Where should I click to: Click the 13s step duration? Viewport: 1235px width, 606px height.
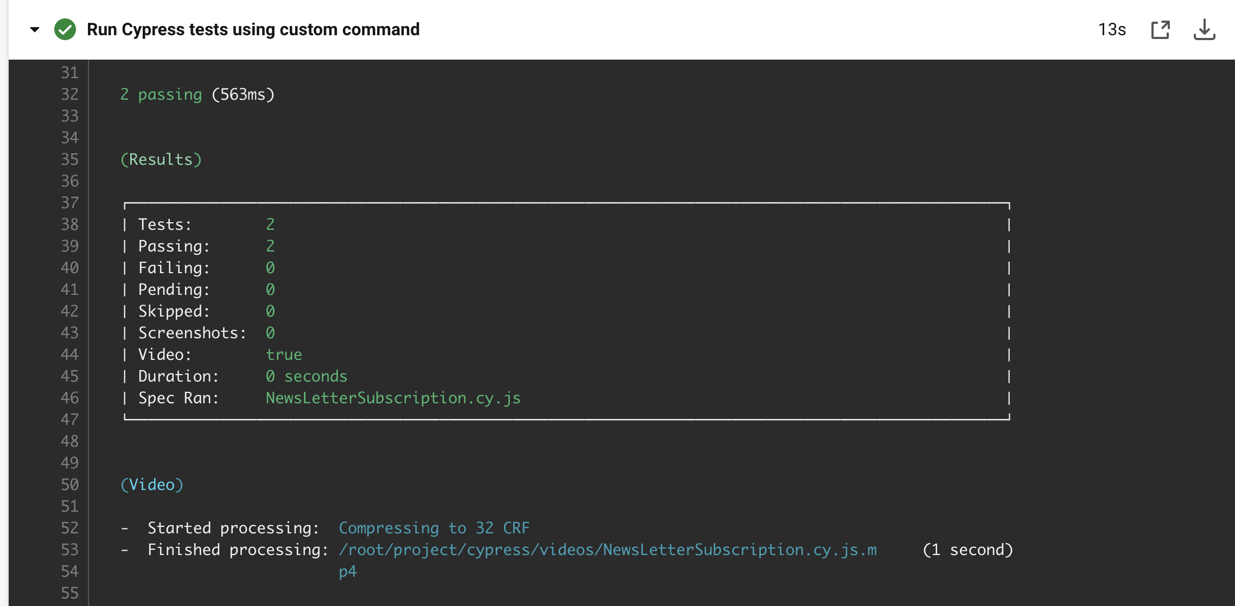click(x=1112, y=29)
